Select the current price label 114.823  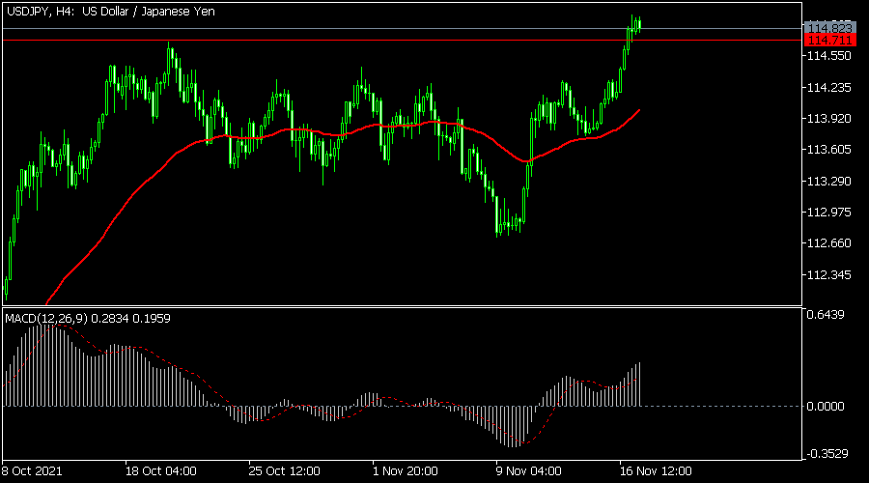(x=829, y=28)
